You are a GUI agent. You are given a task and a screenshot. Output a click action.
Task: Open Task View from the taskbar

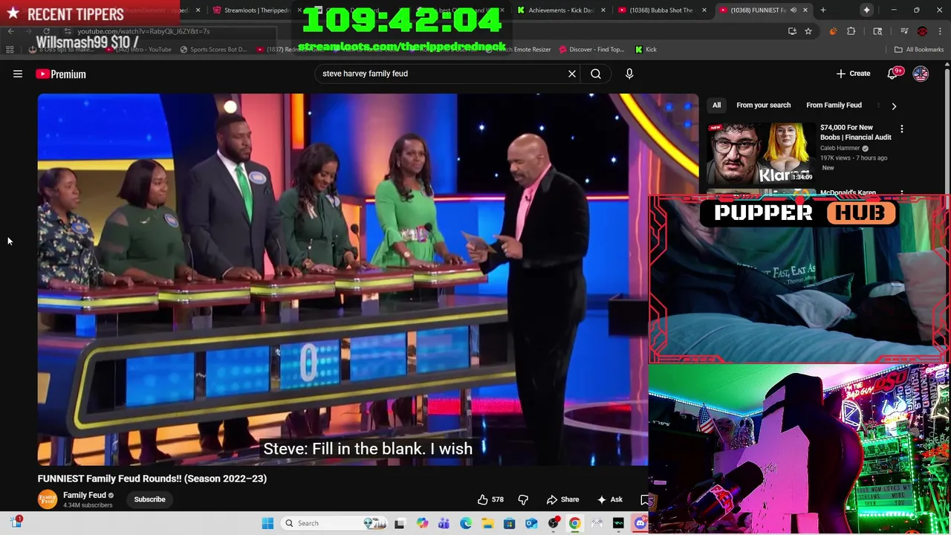[x=399, y=523]
